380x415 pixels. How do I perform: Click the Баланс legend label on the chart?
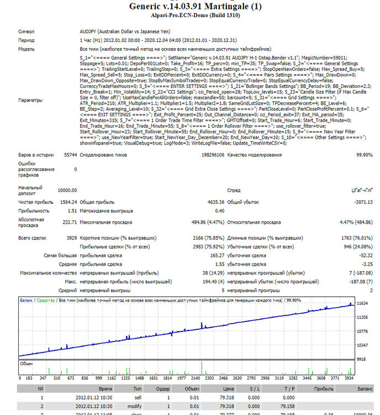pyautogui.click(x=26, y=300)
